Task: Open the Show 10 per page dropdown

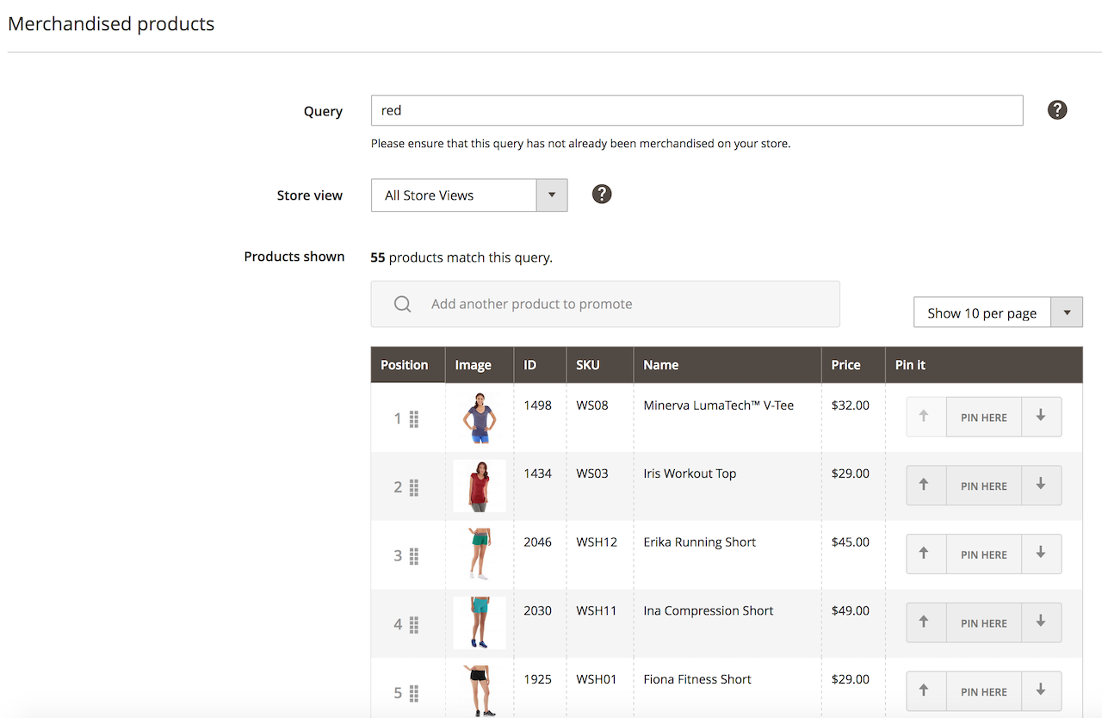Action: point(1067,312)
